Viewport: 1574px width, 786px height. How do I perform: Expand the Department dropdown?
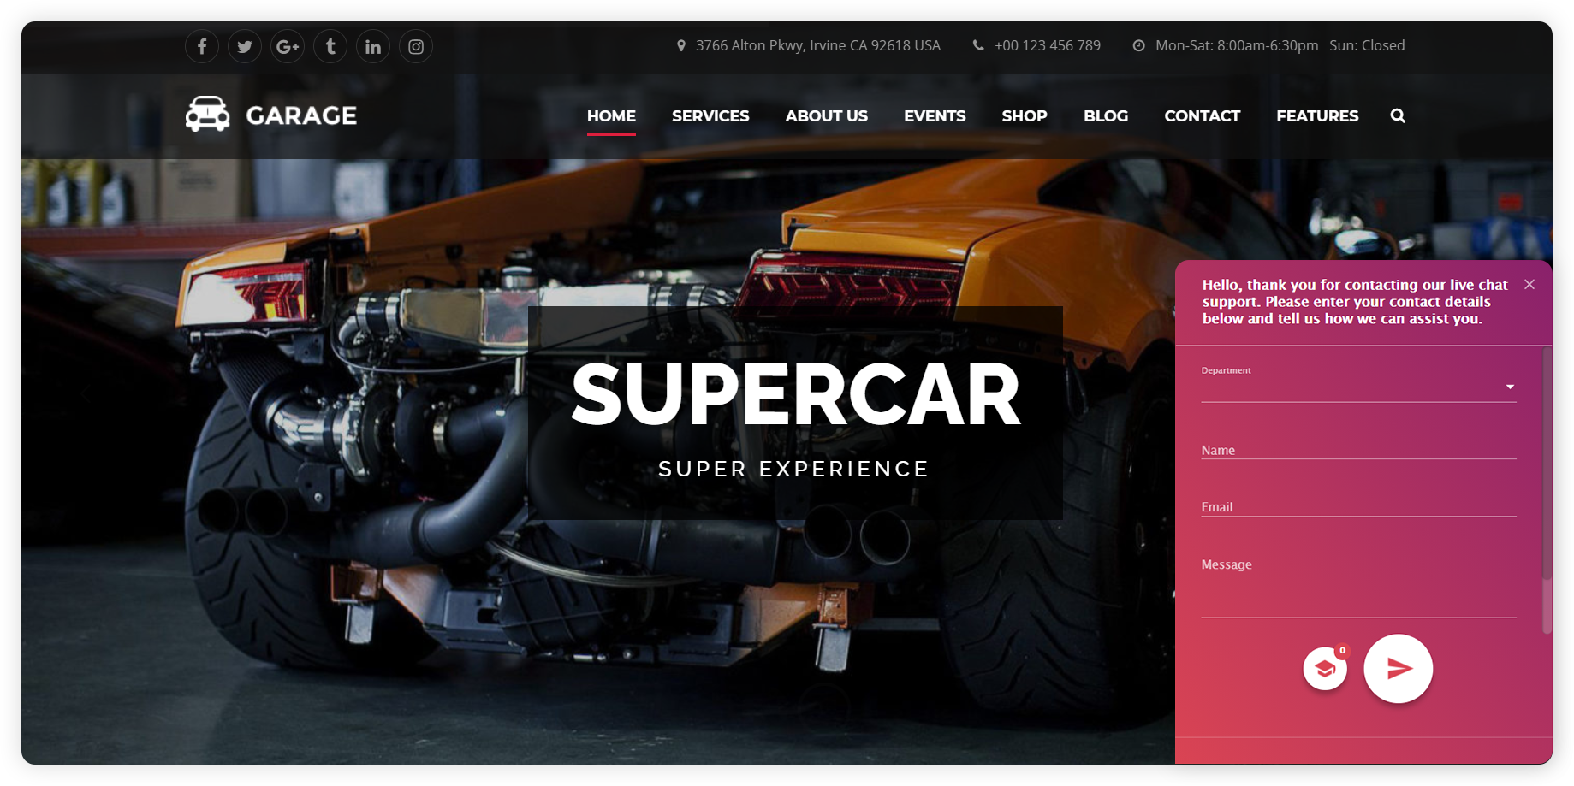point(1358,387)
